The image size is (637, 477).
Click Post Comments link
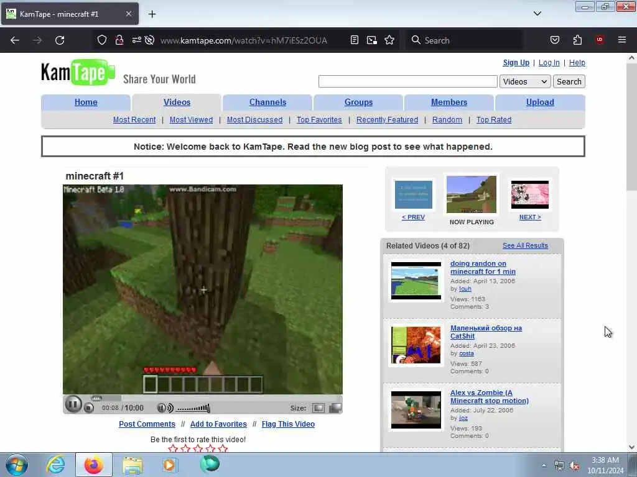pos(147,424)
